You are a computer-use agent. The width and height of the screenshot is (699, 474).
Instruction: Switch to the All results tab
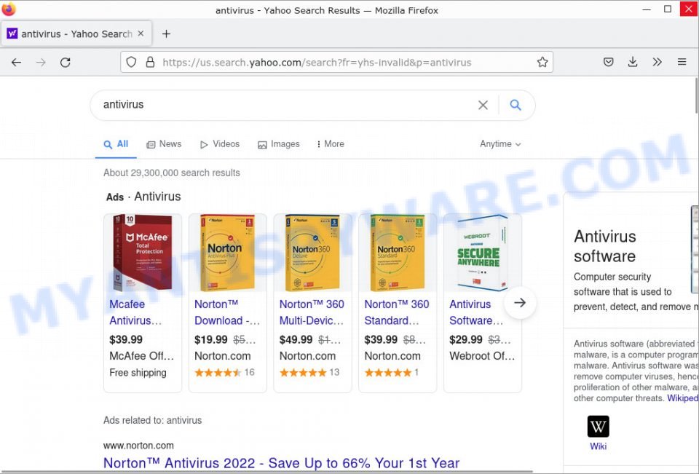tap(116, 144)
